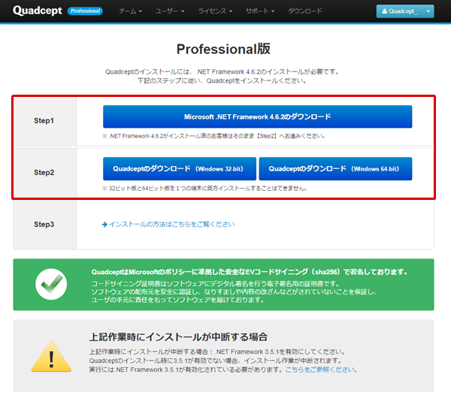The image size is (451, 399).
Task: Go to the ダウンロード page
Action: [x=305, y=11]
